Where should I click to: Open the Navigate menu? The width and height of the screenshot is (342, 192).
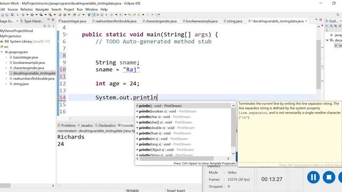(42, 10)
